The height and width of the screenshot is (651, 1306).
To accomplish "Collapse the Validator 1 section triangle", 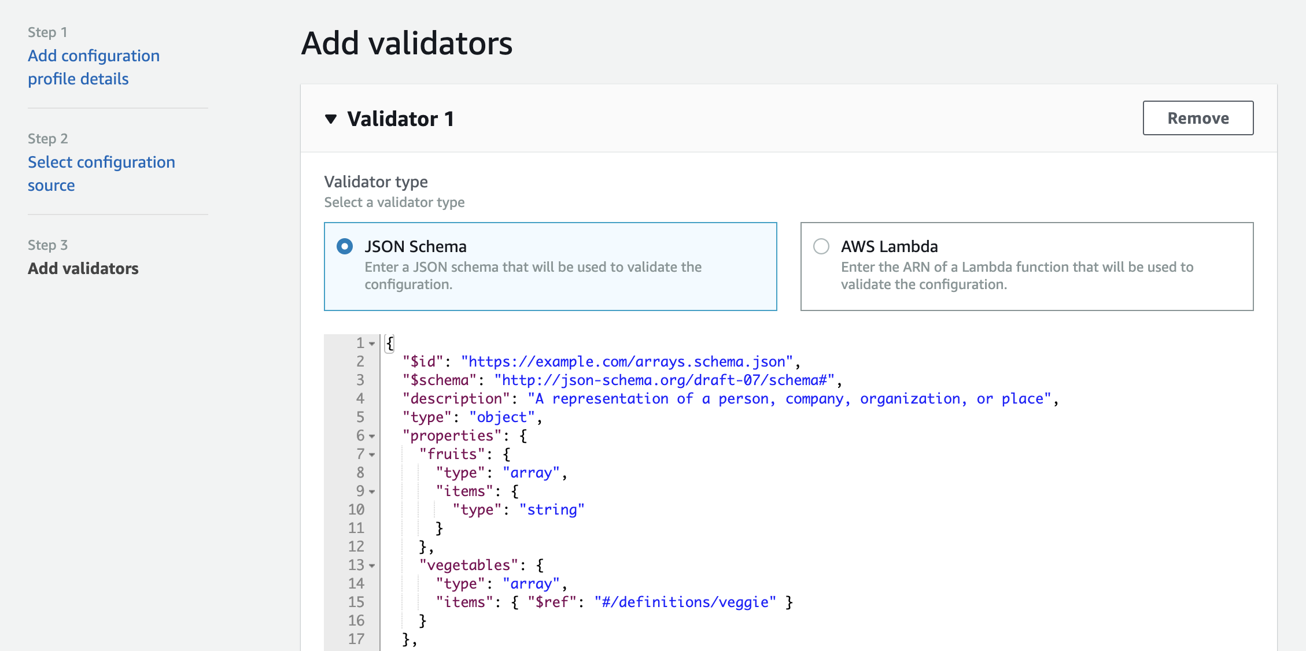I will click(331, 119).
